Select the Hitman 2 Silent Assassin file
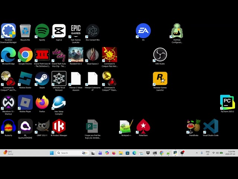This screenshot has height=179, width=238. pos(76,81)
